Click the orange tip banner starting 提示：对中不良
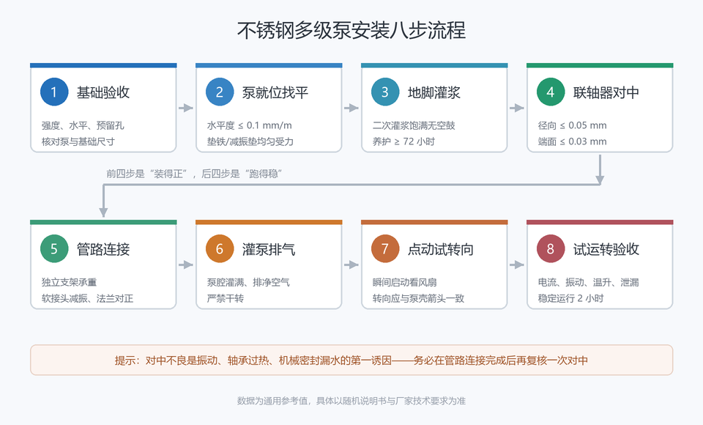This screenshot has width=703, height=425. point(351,360)
